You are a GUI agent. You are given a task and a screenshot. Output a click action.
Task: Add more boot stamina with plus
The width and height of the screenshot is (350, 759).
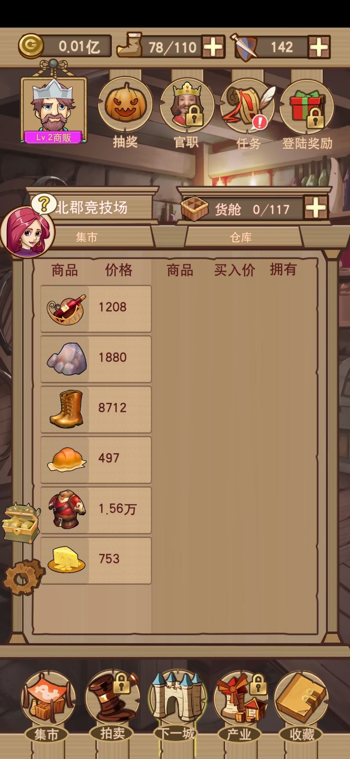213,47
